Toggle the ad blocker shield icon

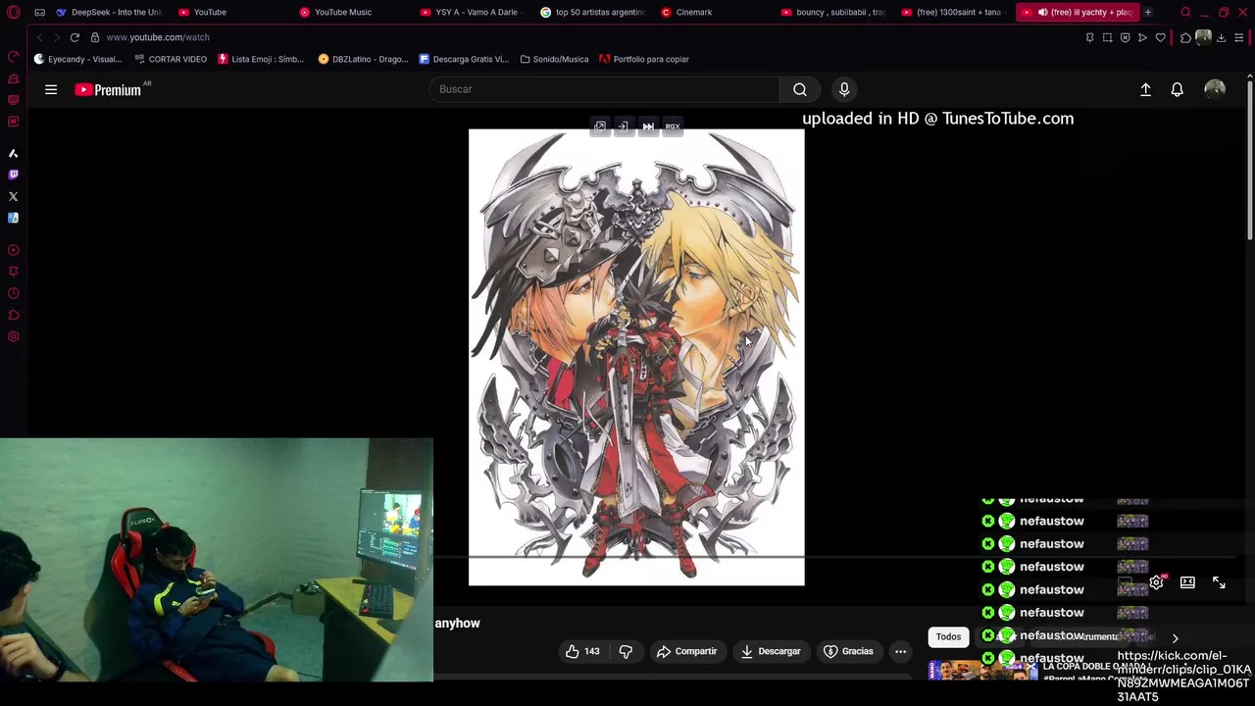[1125, 37]
